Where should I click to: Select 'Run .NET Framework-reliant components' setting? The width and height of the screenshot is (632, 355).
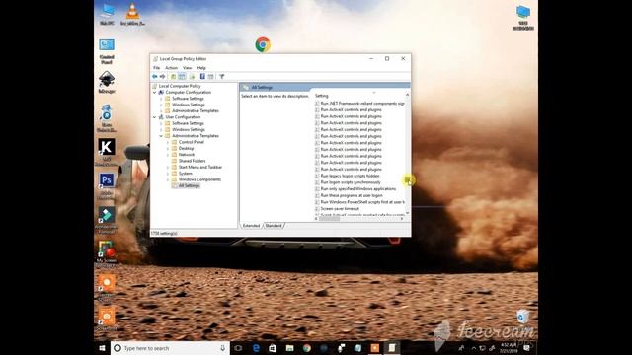[359, 104]
